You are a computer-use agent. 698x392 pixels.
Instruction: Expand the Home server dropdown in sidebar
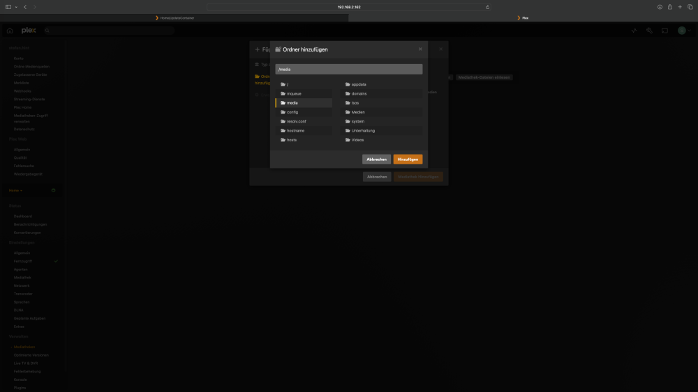click(x=15, y=191)
